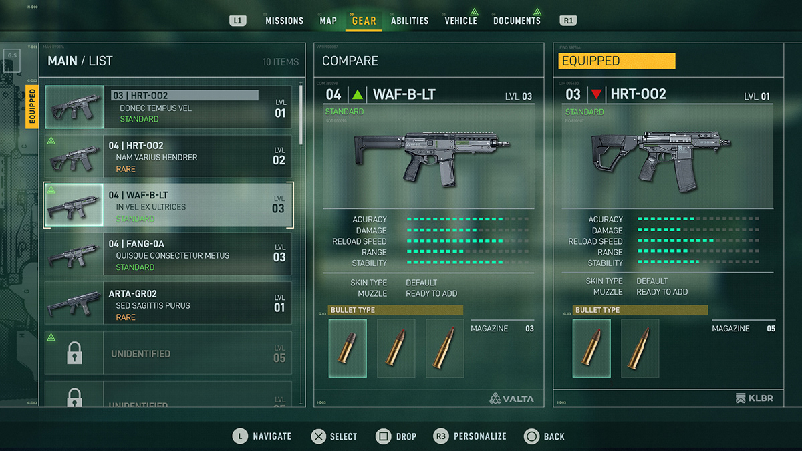Open the Vehicle tab
The height and width of the screenshot is (451, 802).
[x=461, y=19]
